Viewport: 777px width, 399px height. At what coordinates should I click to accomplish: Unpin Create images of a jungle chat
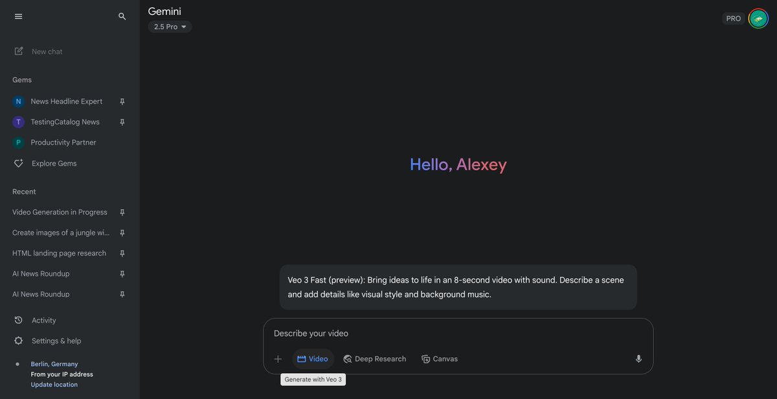pos(122,233)
